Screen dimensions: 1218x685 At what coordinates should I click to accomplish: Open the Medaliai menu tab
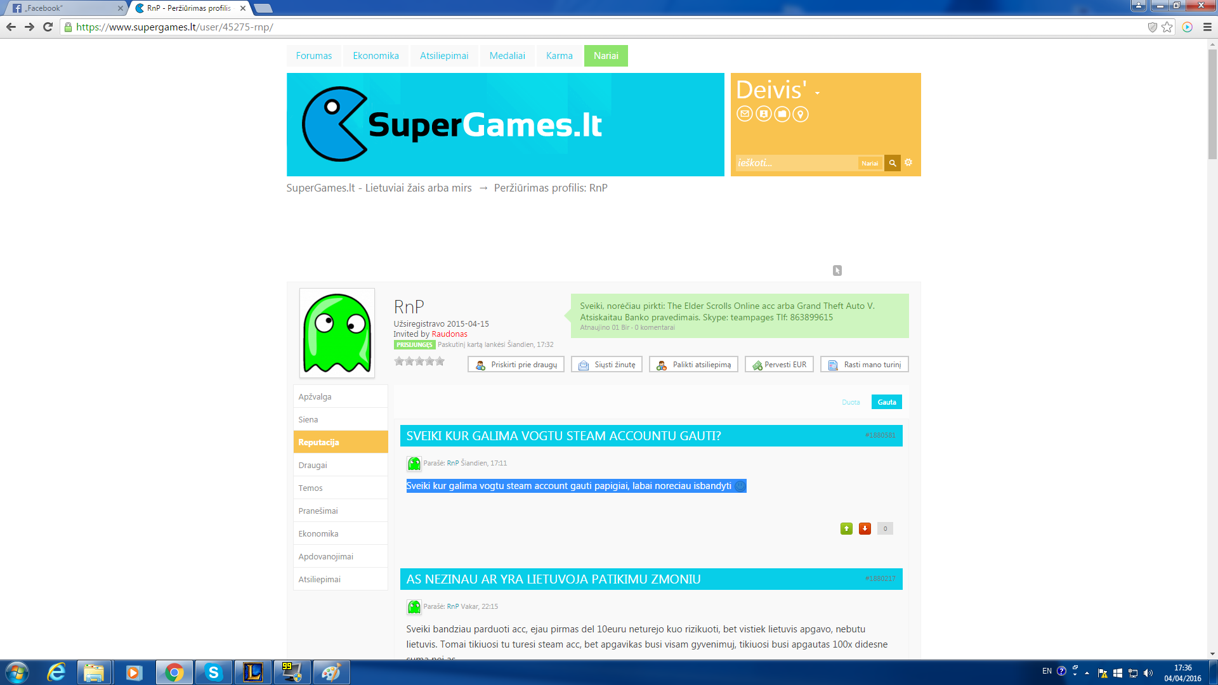(507, 56)
